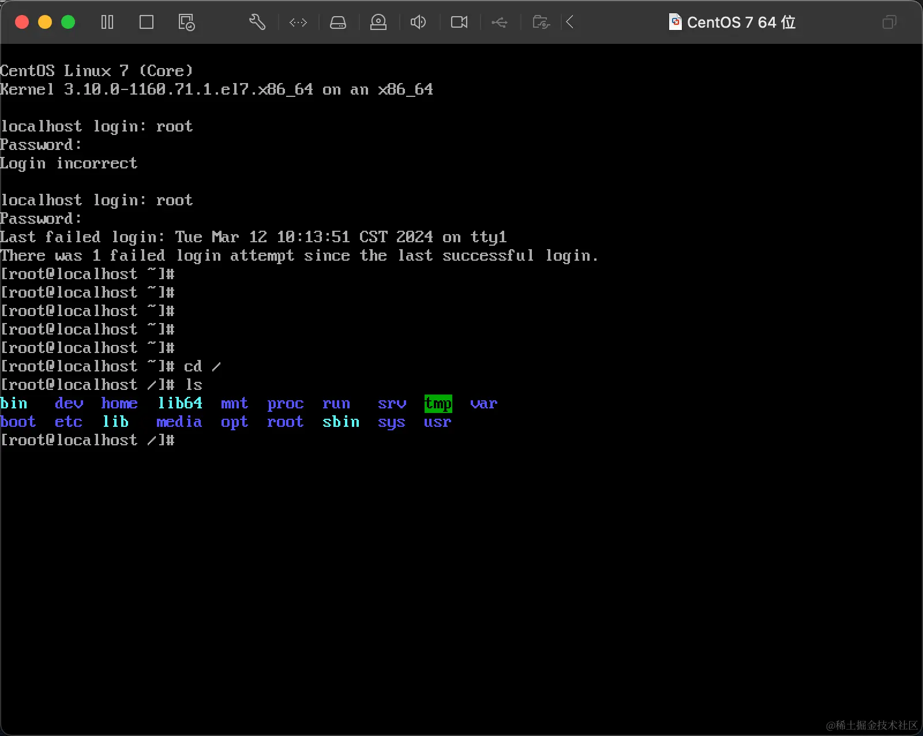Click the "lib64" directory name
The height and width of the screenshot is (736, 923).
point(180,403)
